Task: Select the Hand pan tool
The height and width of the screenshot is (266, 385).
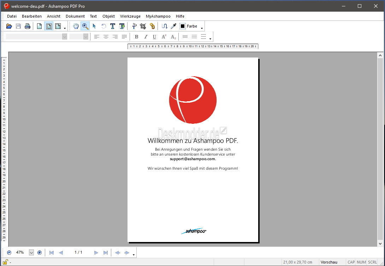Action: [76, 26]
